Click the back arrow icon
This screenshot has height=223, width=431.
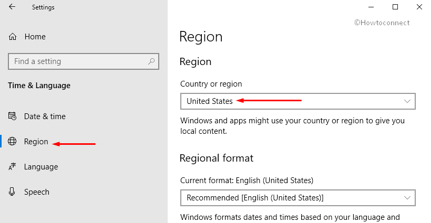(x=12, y=7)
